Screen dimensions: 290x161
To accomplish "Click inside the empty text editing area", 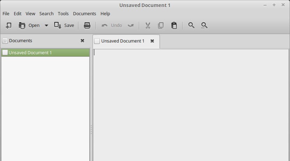I will 191,105.
